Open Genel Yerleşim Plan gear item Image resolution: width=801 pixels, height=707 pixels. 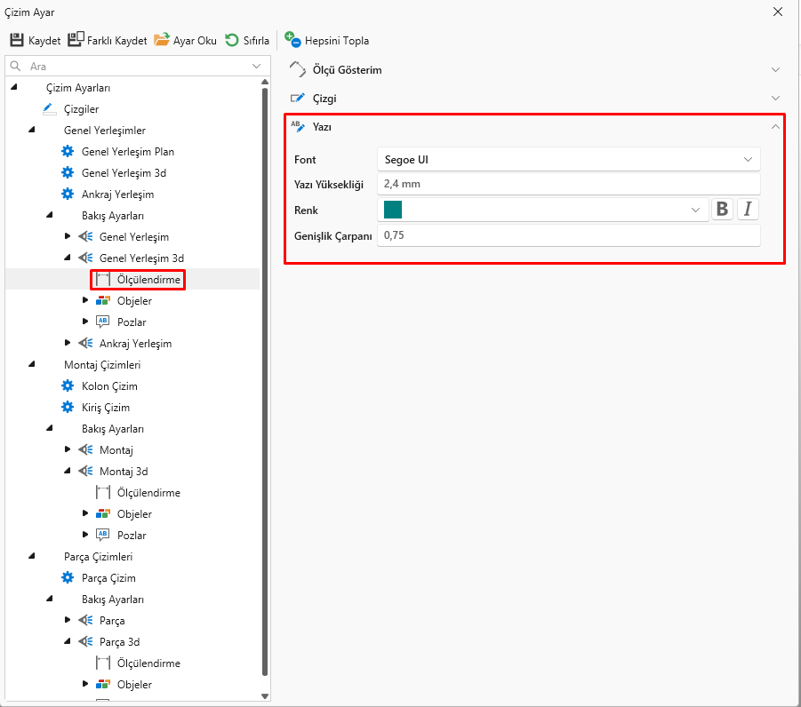coord(68,152)
